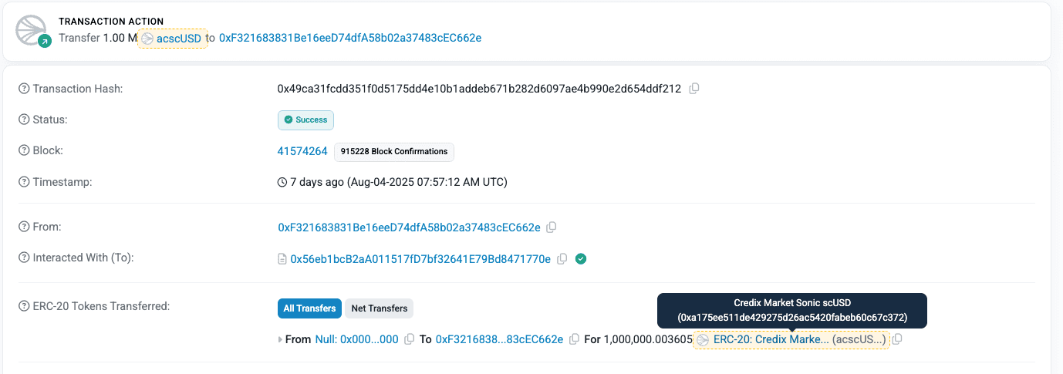The image size is (1063, 374).
Task: Click the help icon beside Transaction Hash
Action: click(x=24, y=89)
